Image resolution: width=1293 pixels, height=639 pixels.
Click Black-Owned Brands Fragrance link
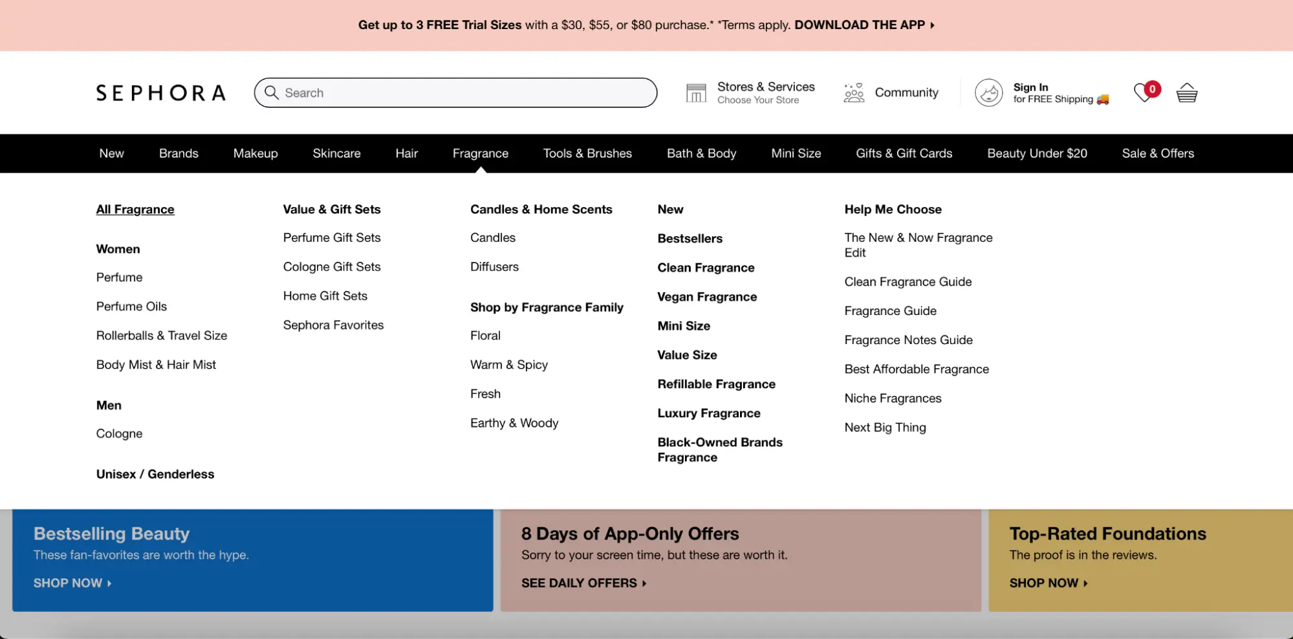pos(720,450)
